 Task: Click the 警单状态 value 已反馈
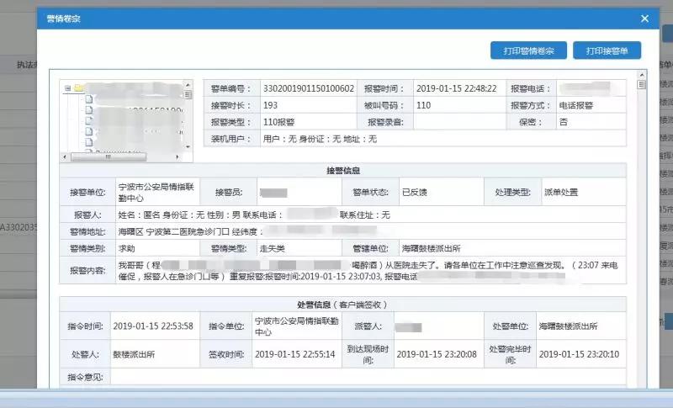tap(414, 192)
